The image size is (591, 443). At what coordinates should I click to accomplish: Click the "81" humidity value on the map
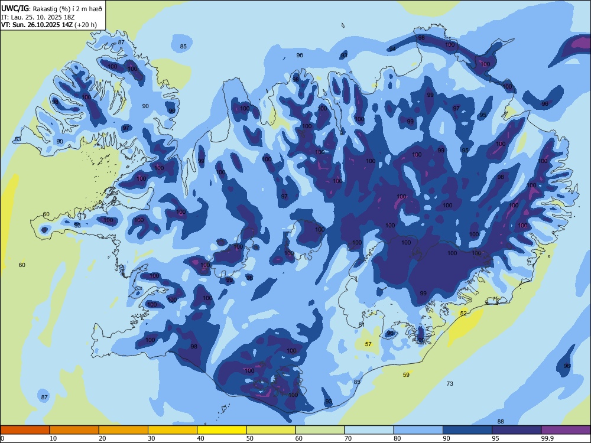click(362, 325)
